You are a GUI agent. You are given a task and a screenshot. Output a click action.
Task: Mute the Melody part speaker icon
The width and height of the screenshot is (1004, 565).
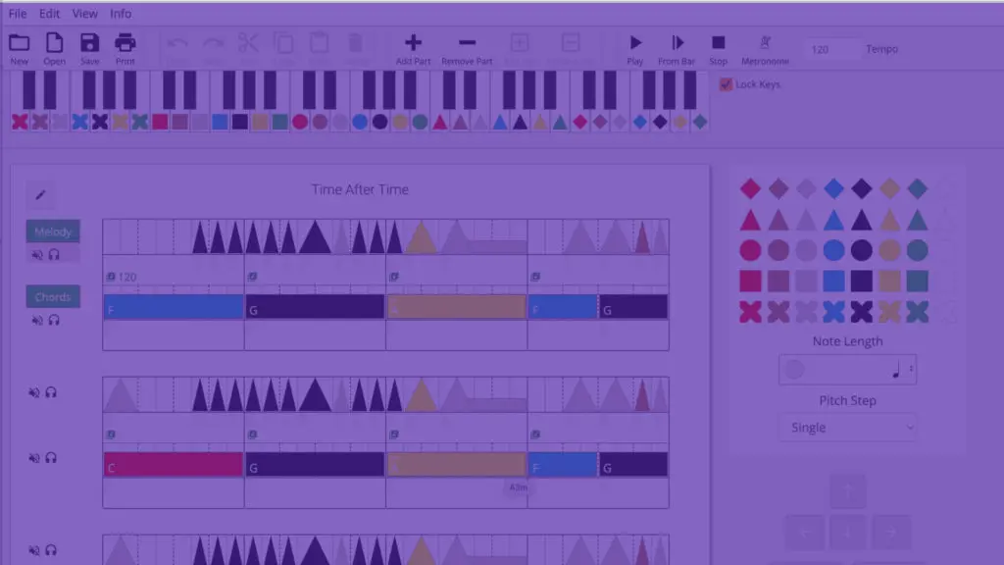[x=36, y=254]
